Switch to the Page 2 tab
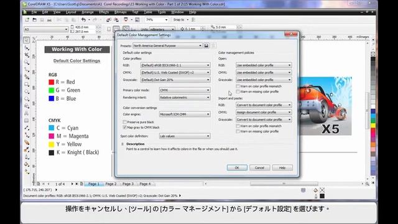This screenshot has height=224, width=398. click(111, 184)
